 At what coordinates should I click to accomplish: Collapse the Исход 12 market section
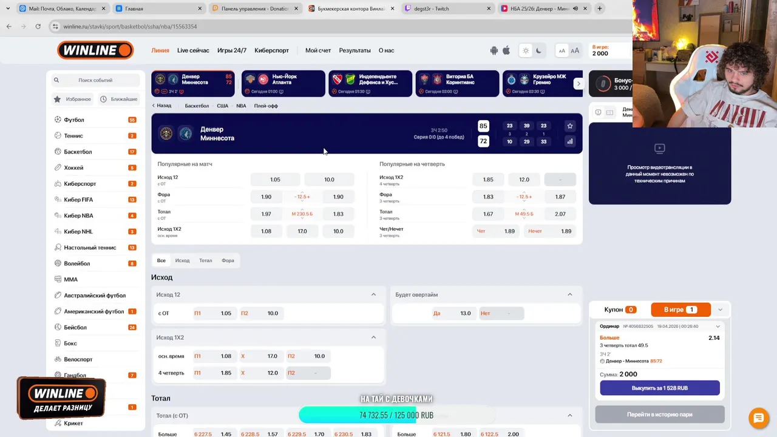[373, 294]
